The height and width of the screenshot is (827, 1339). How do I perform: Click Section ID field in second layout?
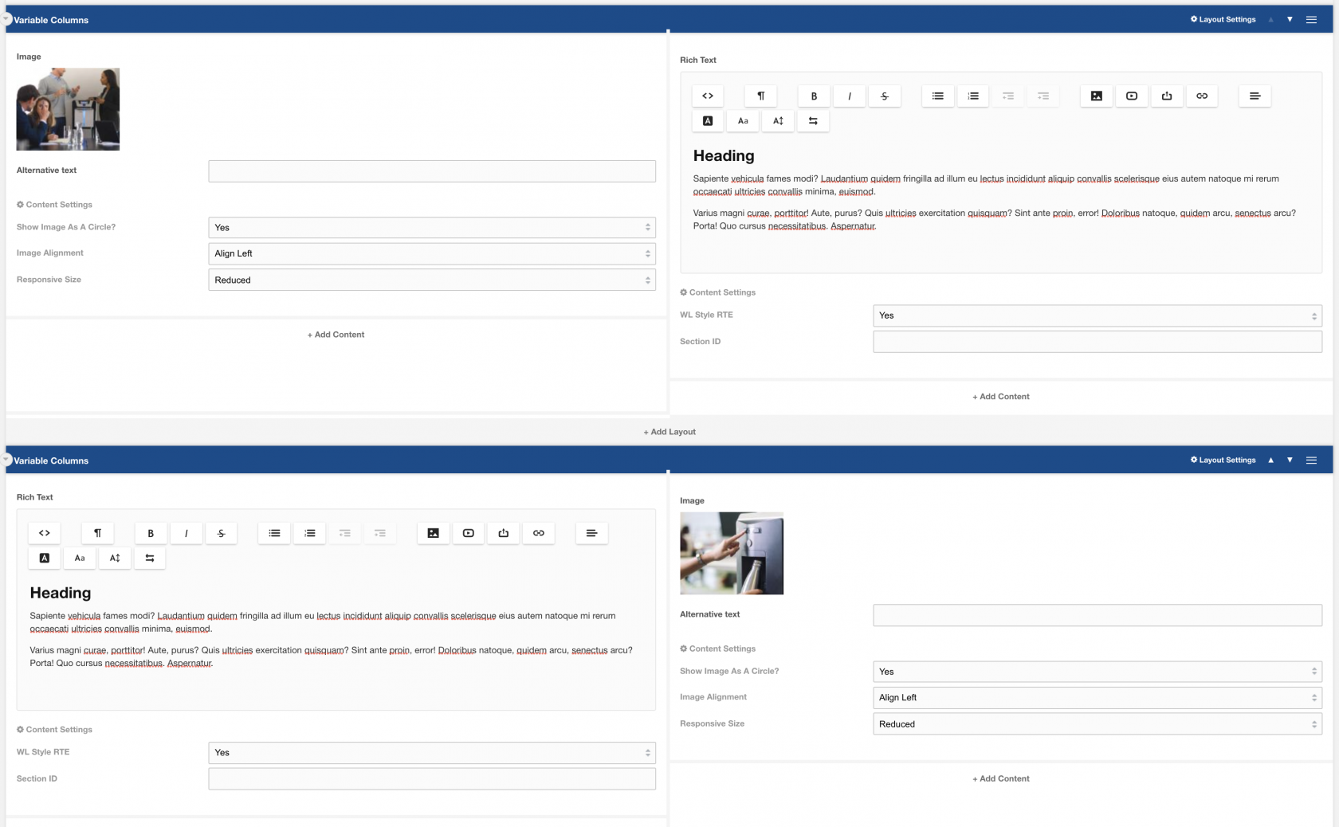432,778
